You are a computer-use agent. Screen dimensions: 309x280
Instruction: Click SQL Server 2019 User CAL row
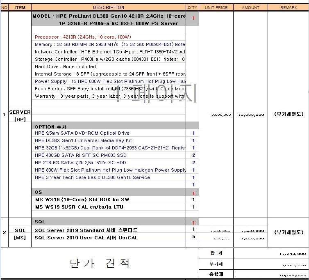point(109,238)
